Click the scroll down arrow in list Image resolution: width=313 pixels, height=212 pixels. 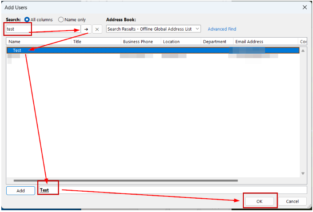[303, 173]
